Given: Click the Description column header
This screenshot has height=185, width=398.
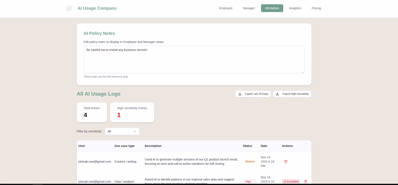Looking at the screenshot, I should pos(153,146).
